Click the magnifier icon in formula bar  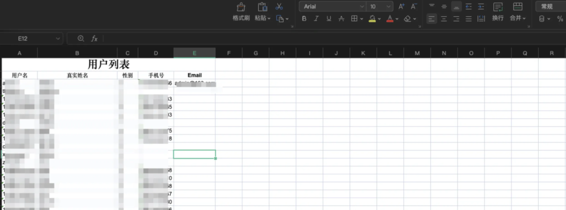(81, 39)
